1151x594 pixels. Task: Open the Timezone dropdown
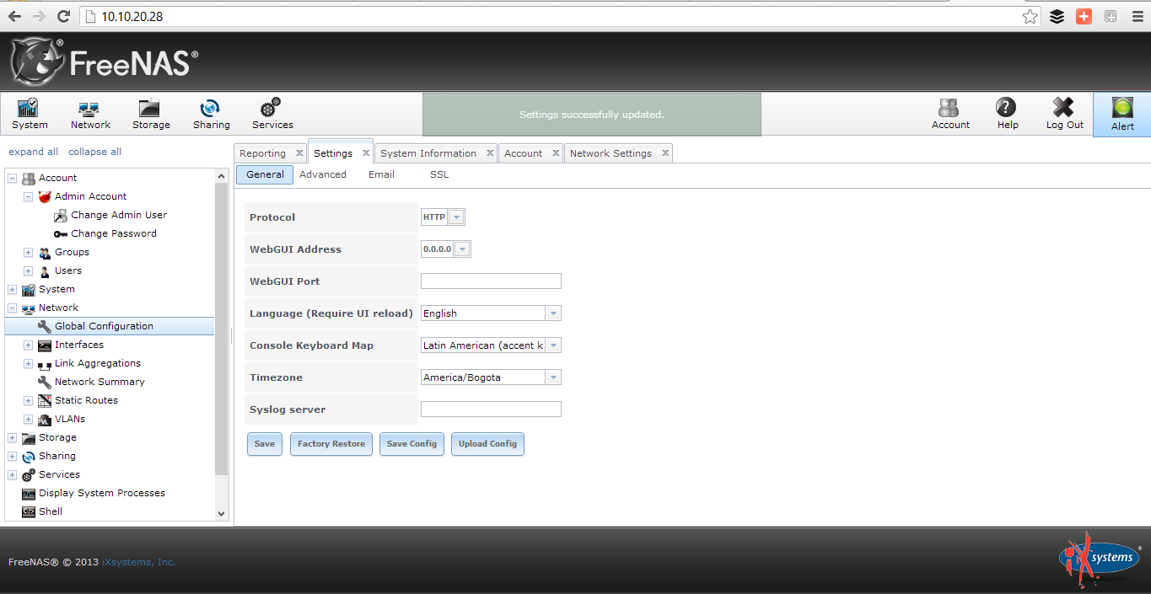point(552,377)
